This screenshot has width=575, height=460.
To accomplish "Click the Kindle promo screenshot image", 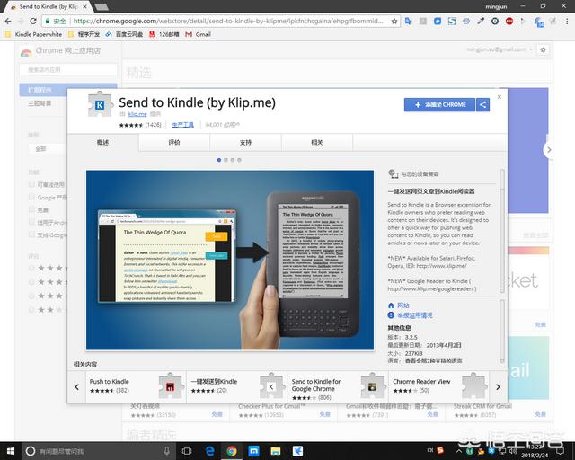I will click(230, 260).
